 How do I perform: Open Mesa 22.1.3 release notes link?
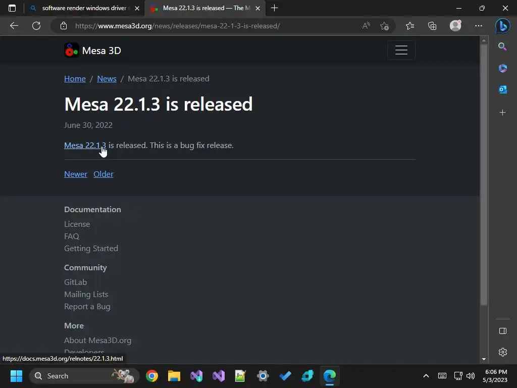click(85, 145)
